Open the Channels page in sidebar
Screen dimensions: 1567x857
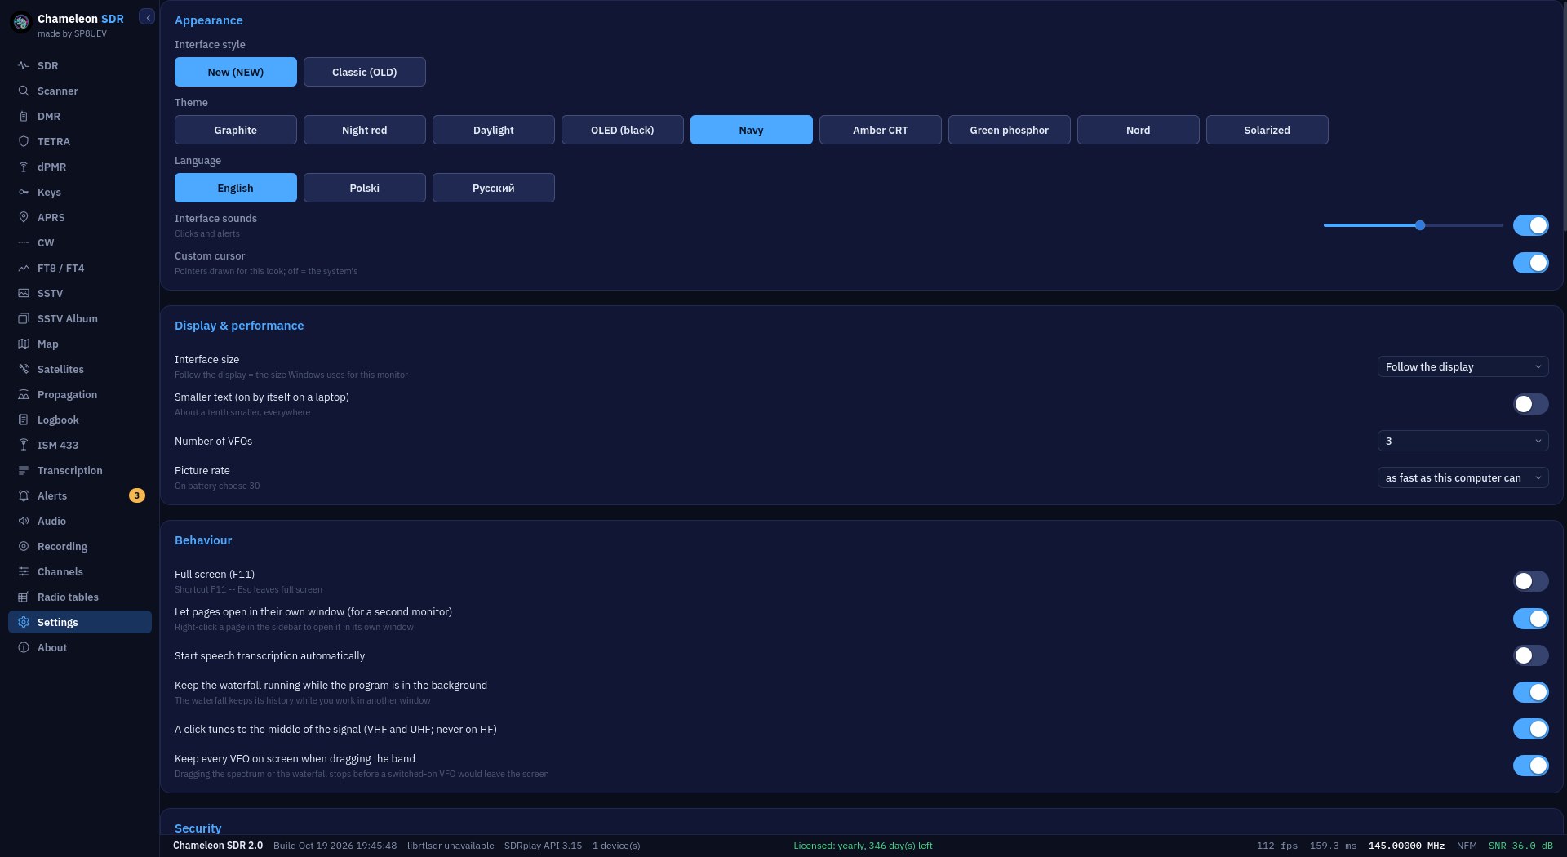(80, 571)
